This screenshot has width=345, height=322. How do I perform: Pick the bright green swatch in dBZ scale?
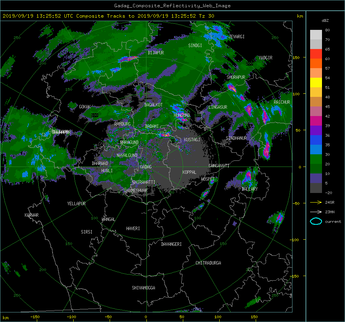(316, 159)
